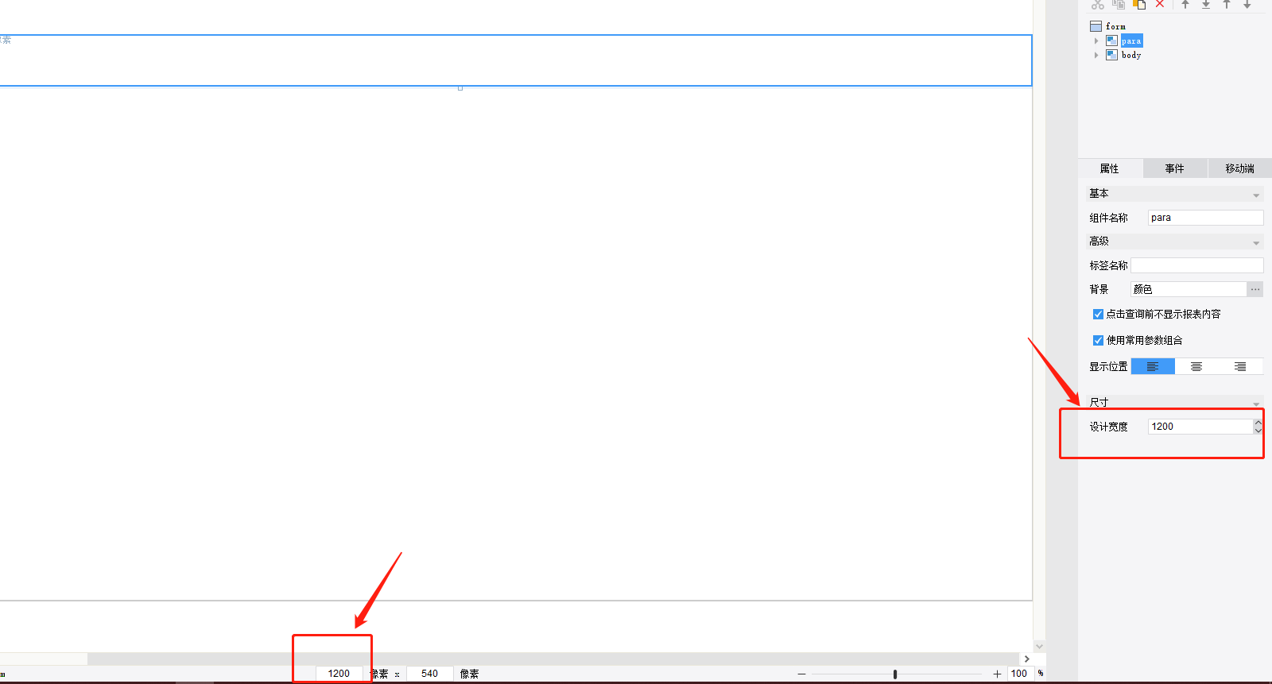
Task: Click the zoom in plus button
Action: point(997,674)
